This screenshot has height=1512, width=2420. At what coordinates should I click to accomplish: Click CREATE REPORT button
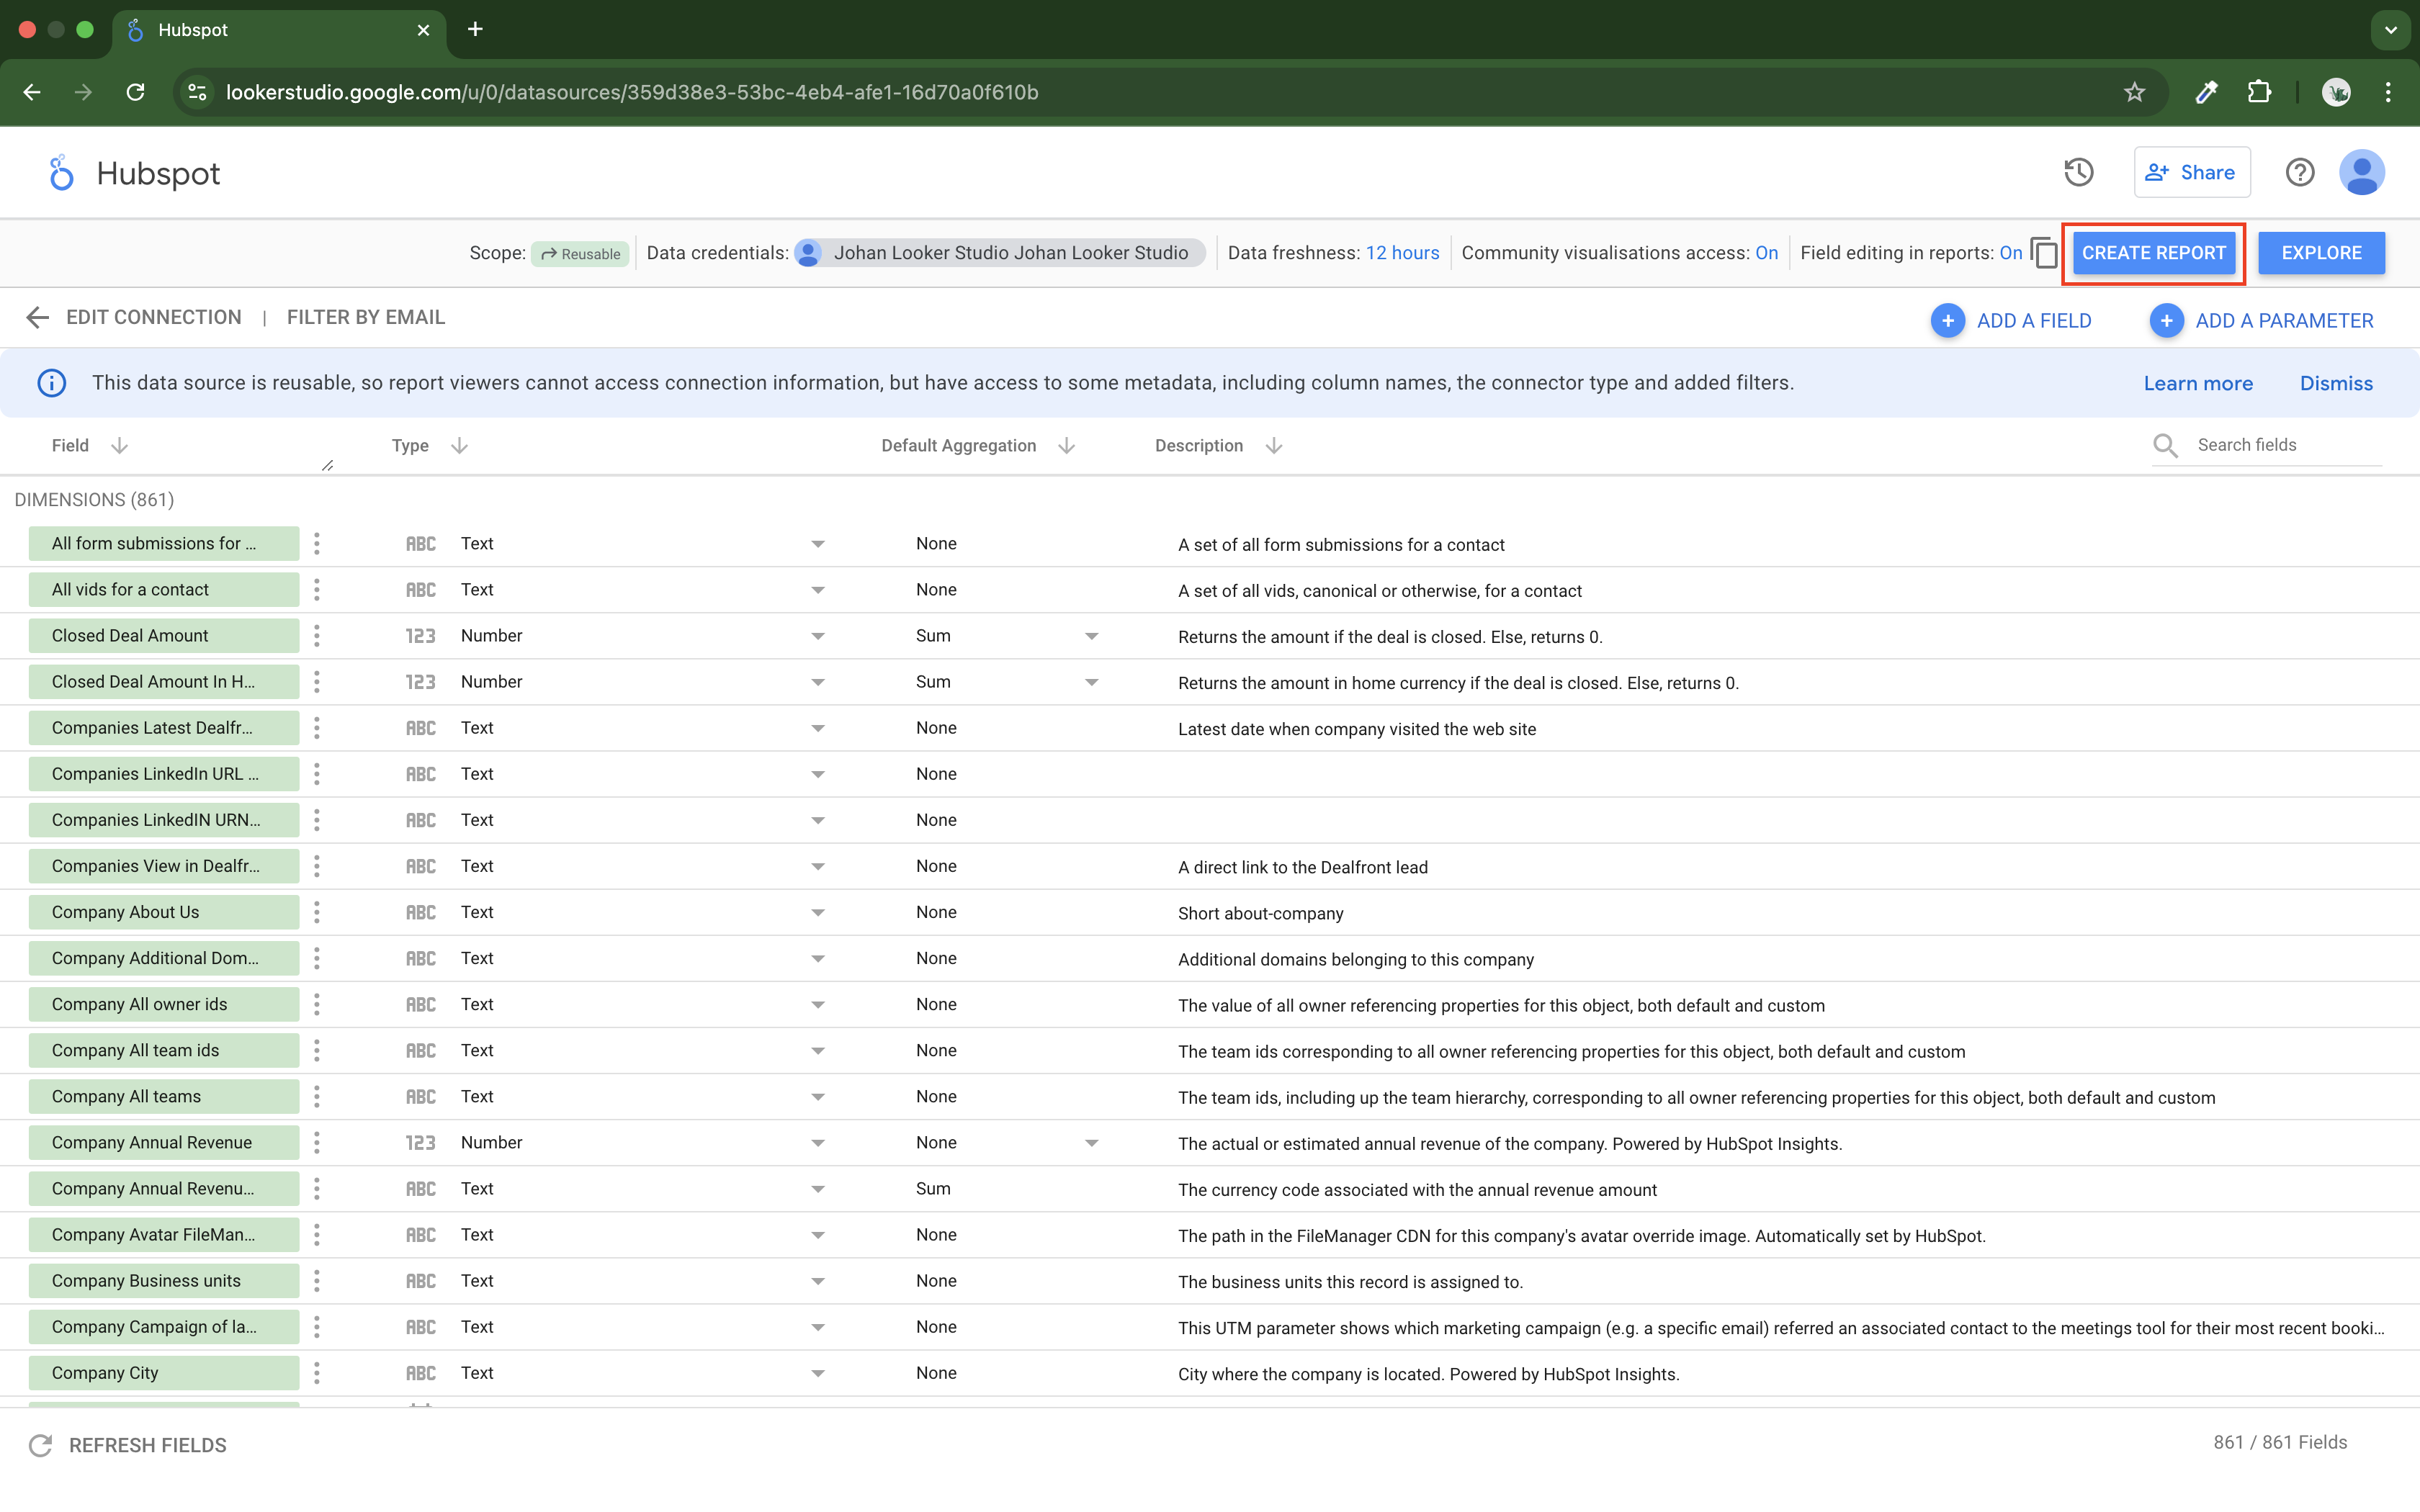click(2153, 253)
